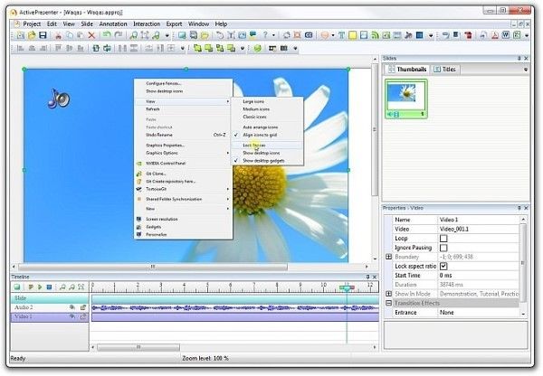Expand the Boundary property row
The height and width of the screenshot is (376, 543).
click(388, 257)
